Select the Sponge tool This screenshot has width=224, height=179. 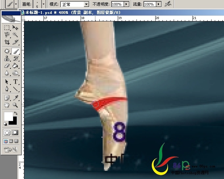(x=15, y=73)
